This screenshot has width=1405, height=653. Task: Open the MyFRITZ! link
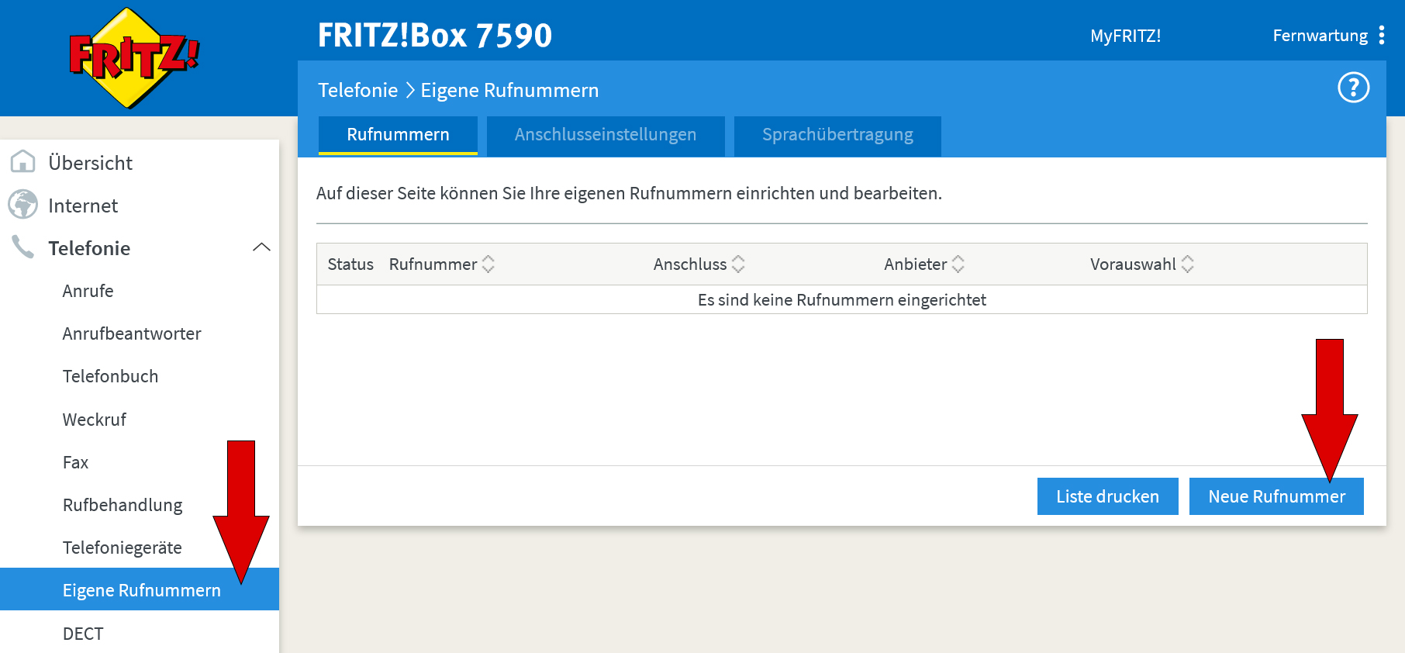coord(1125,36)
